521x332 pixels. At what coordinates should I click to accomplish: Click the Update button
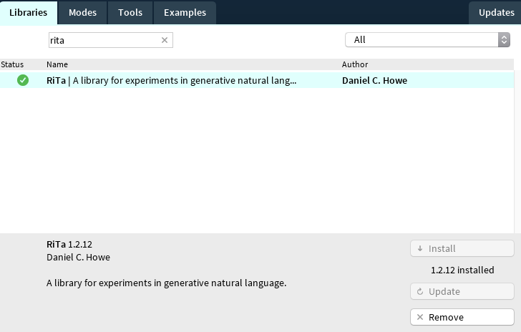(462, 291)
